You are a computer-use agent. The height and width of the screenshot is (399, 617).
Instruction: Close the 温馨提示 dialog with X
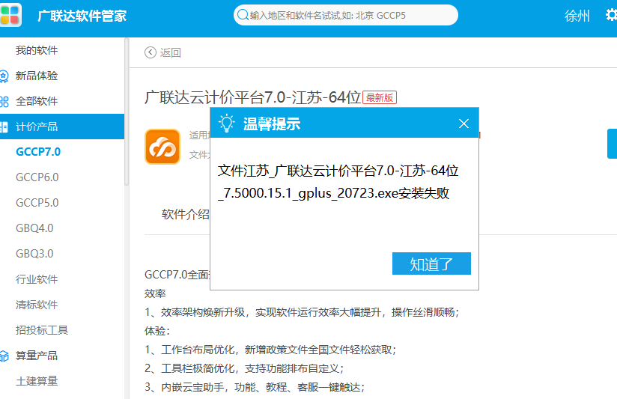(x=463, y=124)
